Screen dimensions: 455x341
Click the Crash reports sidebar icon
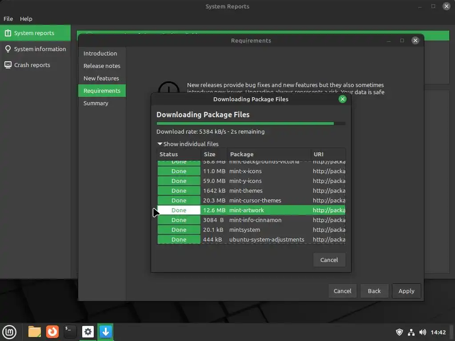point(8,65)
